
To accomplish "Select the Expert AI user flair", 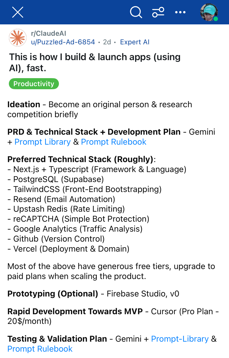I will (x=135, y=42).
